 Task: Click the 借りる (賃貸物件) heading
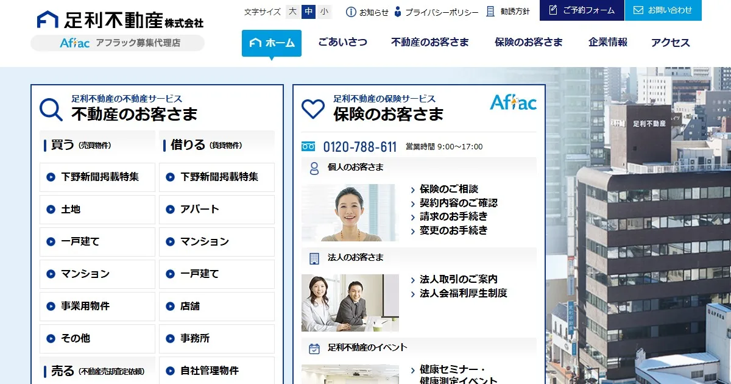coord(217,145)
